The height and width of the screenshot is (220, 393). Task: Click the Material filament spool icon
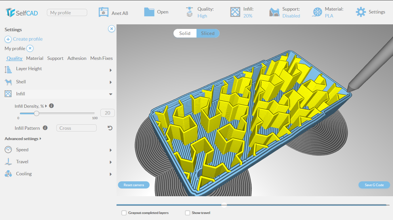[317, 12]
